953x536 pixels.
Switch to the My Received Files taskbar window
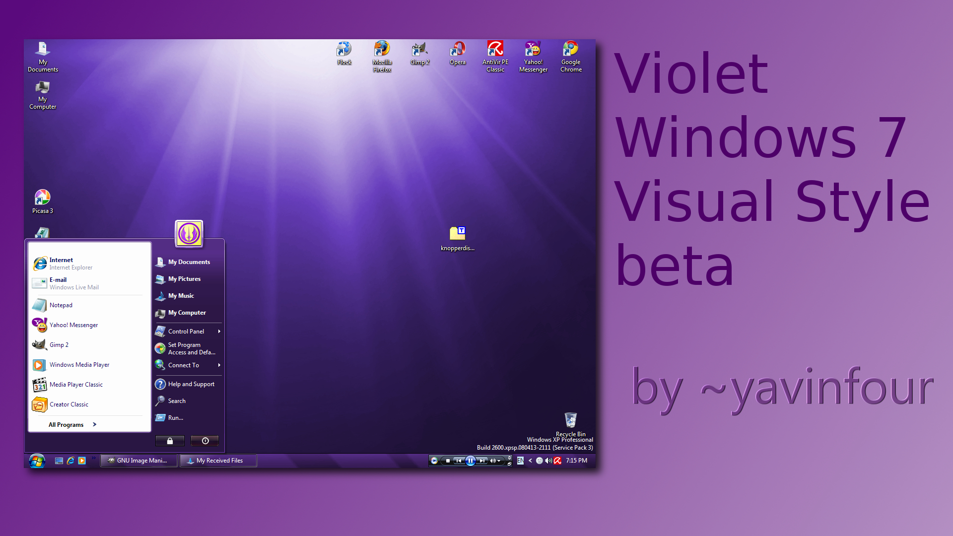(218, 461)
